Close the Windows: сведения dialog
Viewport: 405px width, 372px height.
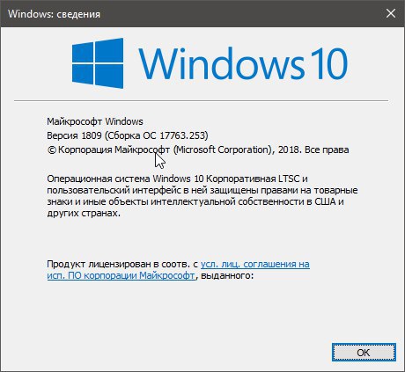(391, 13)
